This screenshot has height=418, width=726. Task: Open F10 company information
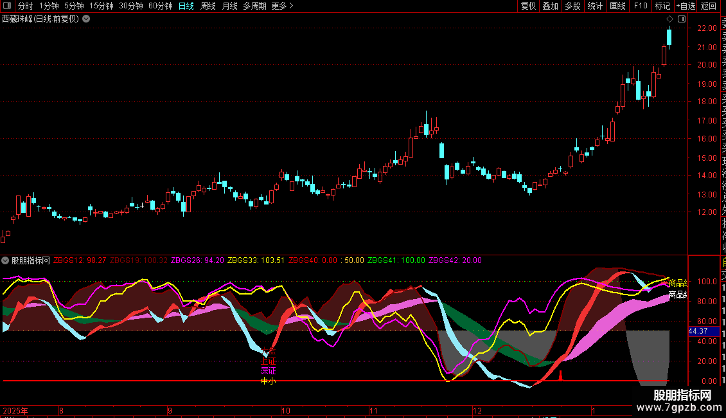[x=641, y=6]
